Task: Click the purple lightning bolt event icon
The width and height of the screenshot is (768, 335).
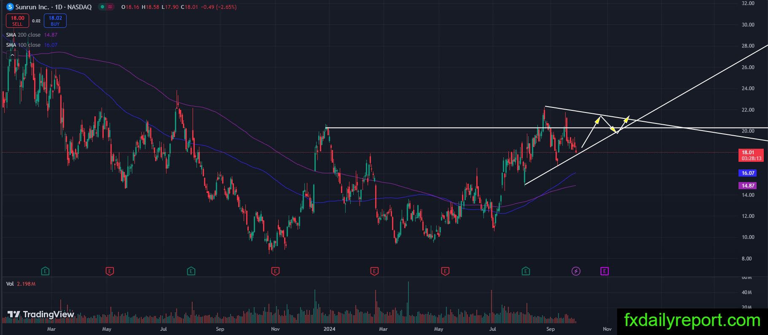Action: coord(576,271)
